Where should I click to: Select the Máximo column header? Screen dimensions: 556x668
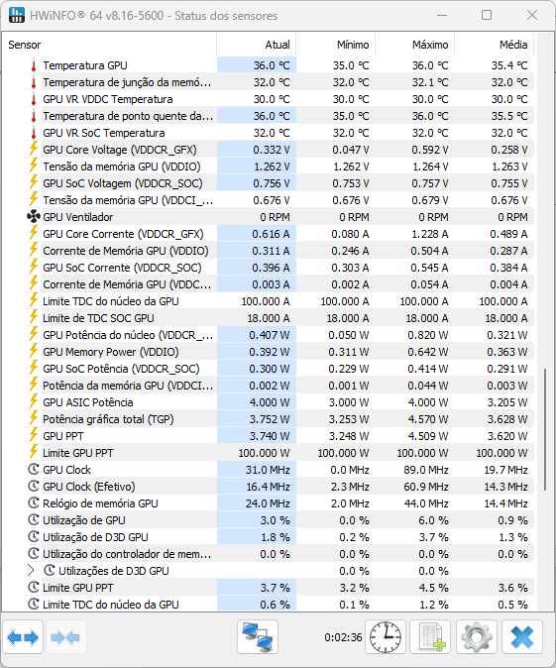[x=414, y=45]
